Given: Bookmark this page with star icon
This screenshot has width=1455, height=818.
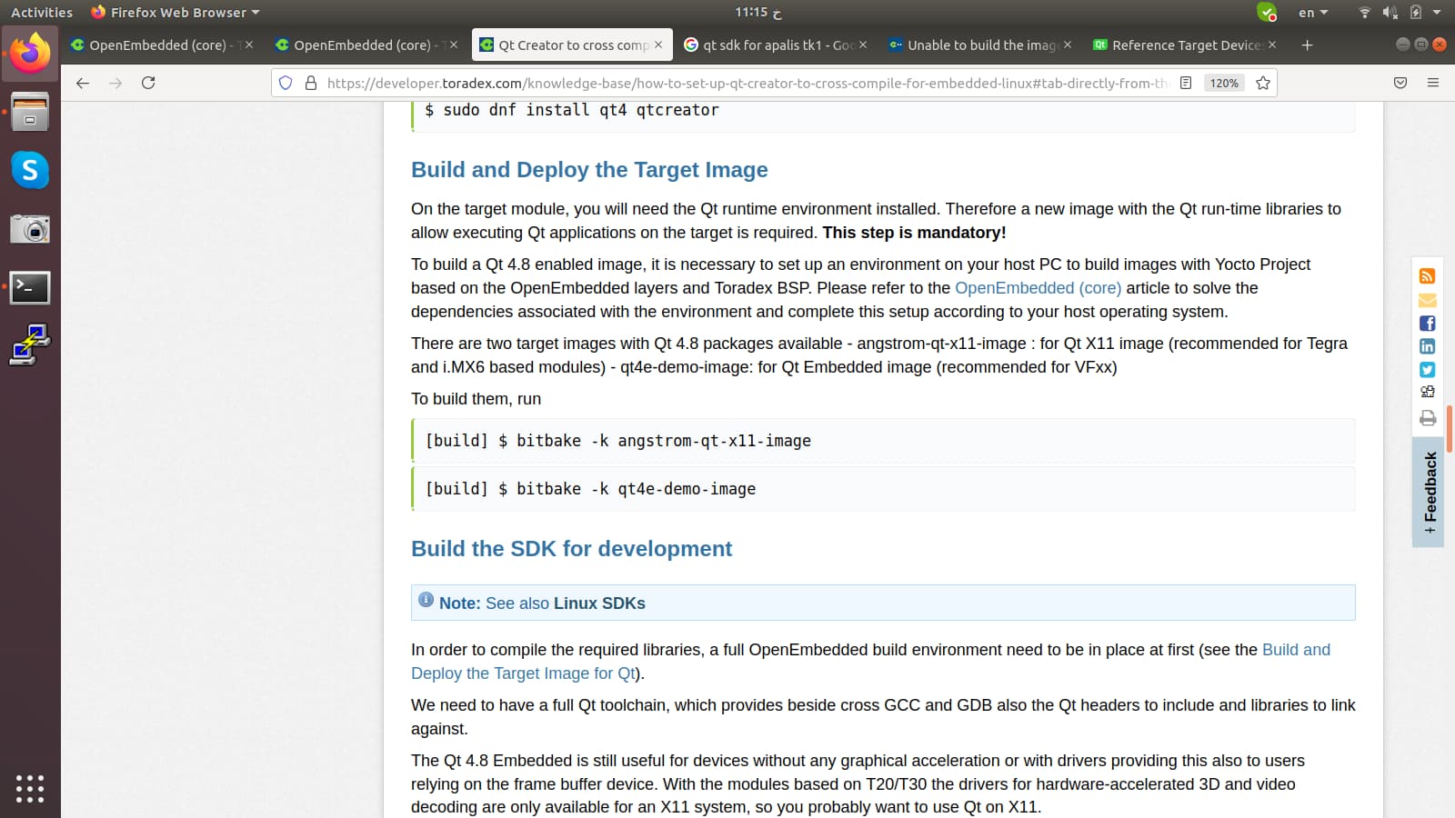Looking at the screenshot, I should (x=1263, y=83).
